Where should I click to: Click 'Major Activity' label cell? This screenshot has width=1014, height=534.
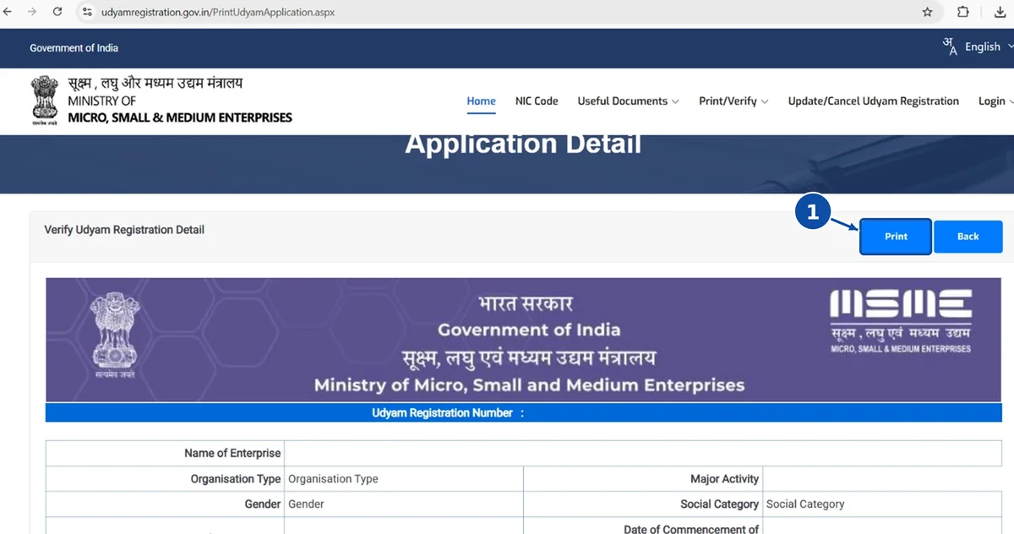pyautogui.click(x=643, y=479)
